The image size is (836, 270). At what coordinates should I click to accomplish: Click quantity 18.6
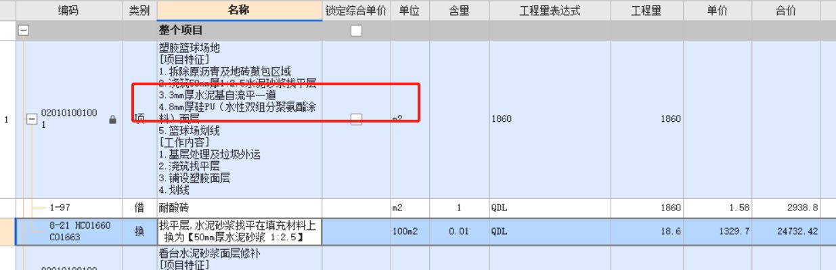(x=646, y=231)
